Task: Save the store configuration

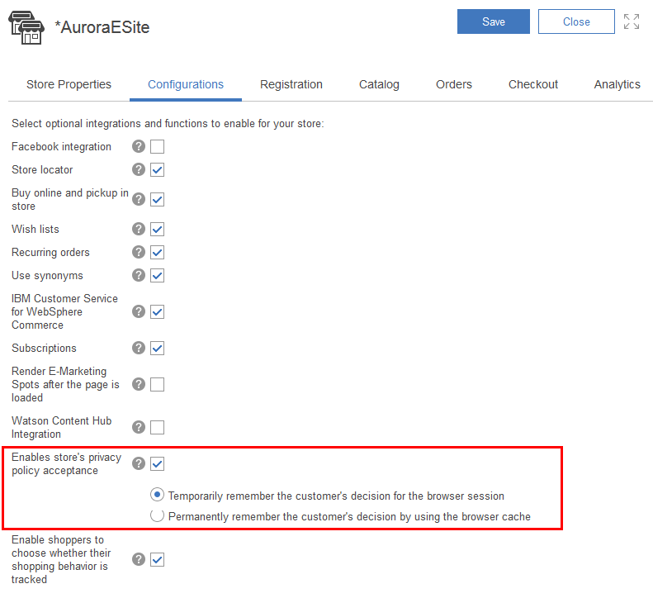Action: 494,21
